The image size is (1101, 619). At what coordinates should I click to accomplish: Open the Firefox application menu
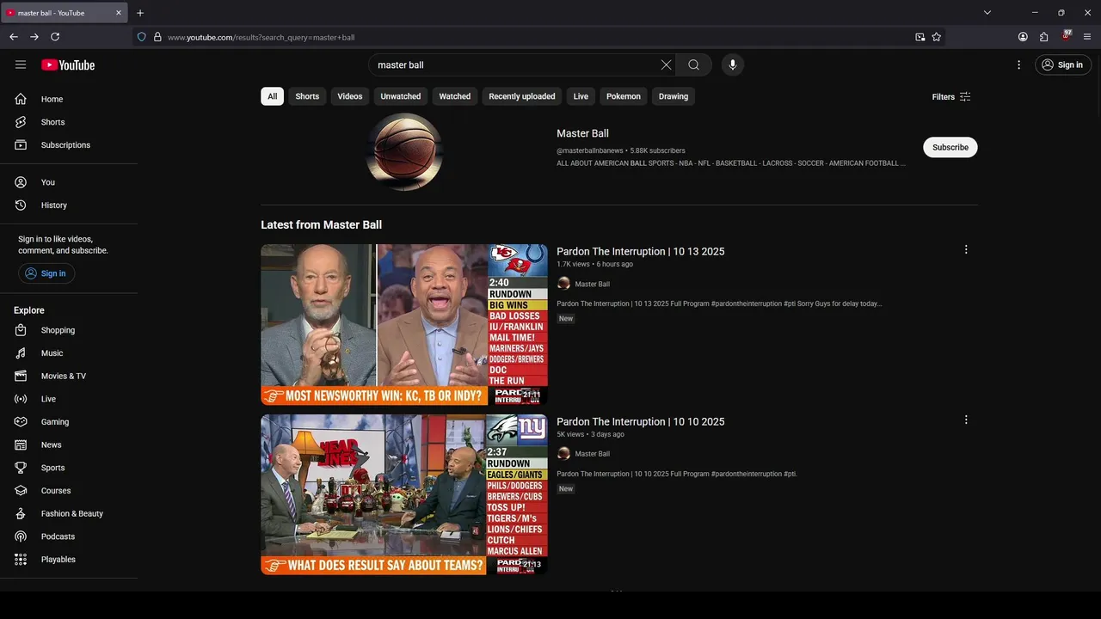1087,37
